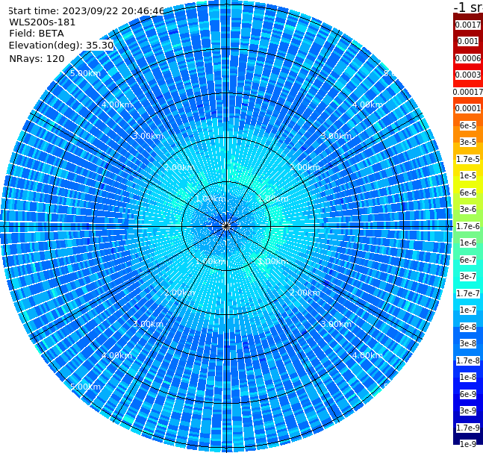Pick the 6e-5 orange colorbar level
The height and width of the screenshot is (453, 483).
pos(468,125)
